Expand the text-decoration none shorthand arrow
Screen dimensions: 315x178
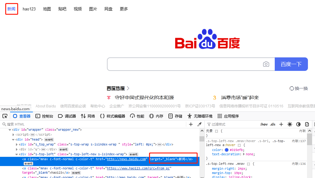point(244,154)
